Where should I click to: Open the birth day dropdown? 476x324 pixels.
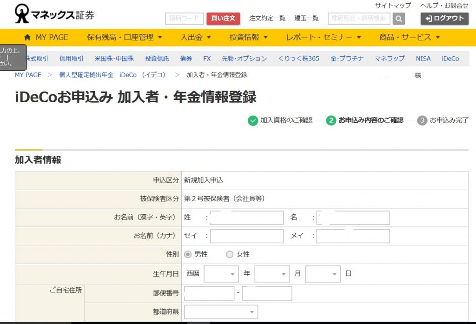[x=323, y=274]
